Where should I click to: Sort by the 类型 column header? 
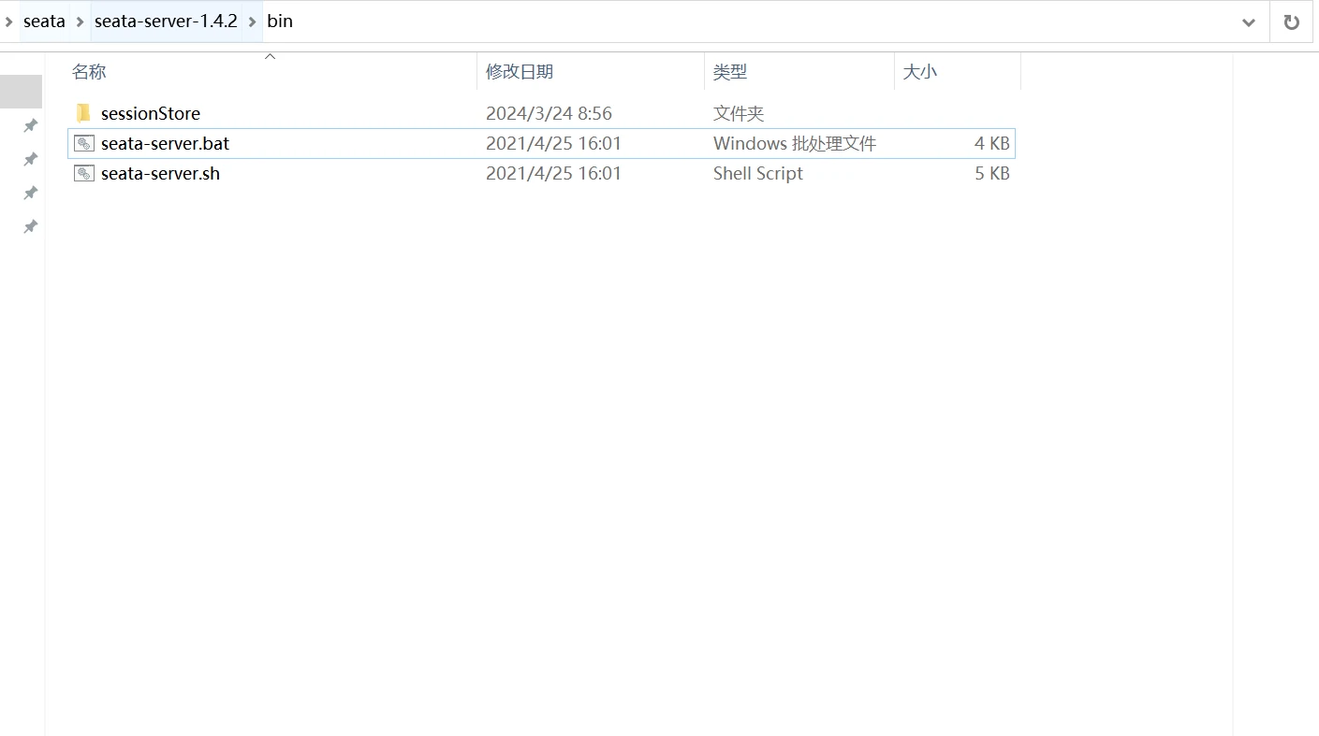point(730,72)
